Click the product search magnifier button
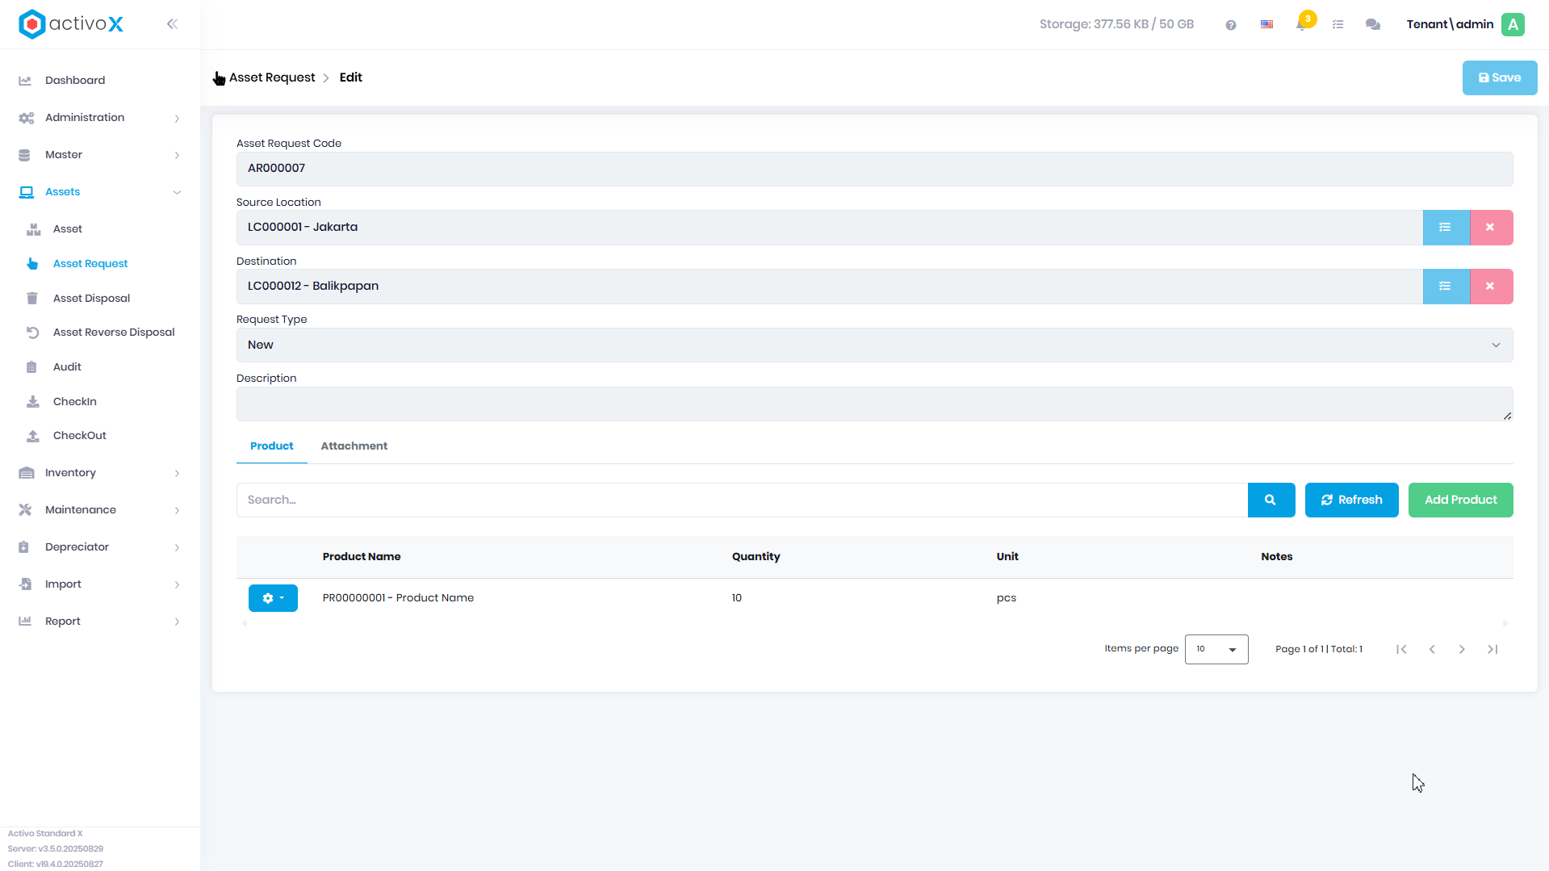 (x=1271, y=500)
